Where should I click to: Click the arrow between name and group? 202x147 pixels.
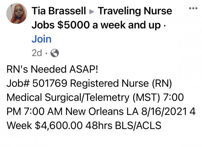tap(92, 12)
